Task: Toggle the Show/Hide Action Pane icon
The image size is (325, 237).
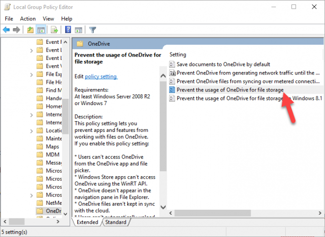Action: [79, 30]
